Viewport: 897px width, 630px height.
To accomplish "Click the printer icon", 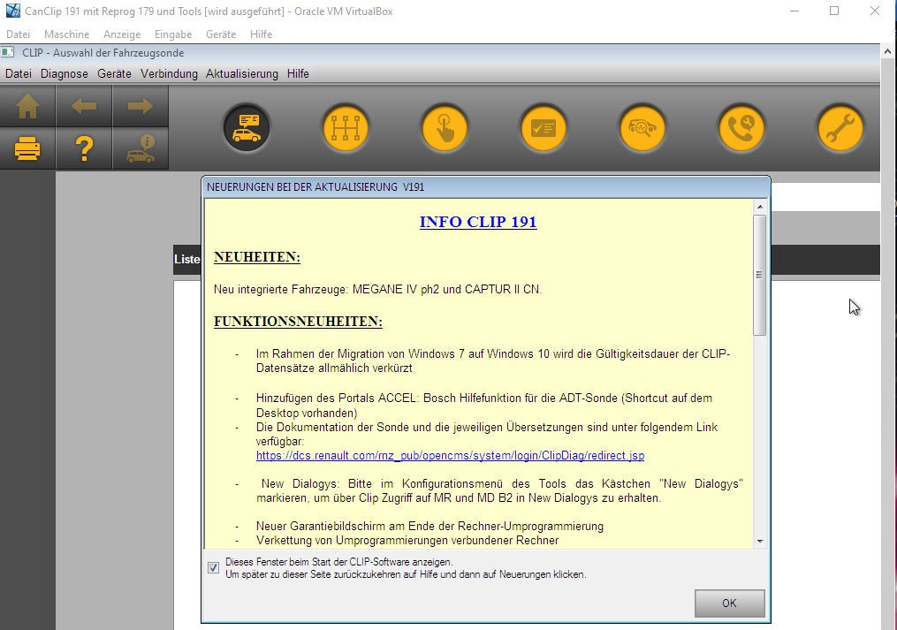I will point(28,149).
